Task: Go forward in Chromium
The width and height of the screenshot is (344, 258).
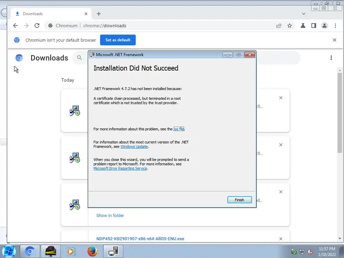Action: tap(26, 26)
